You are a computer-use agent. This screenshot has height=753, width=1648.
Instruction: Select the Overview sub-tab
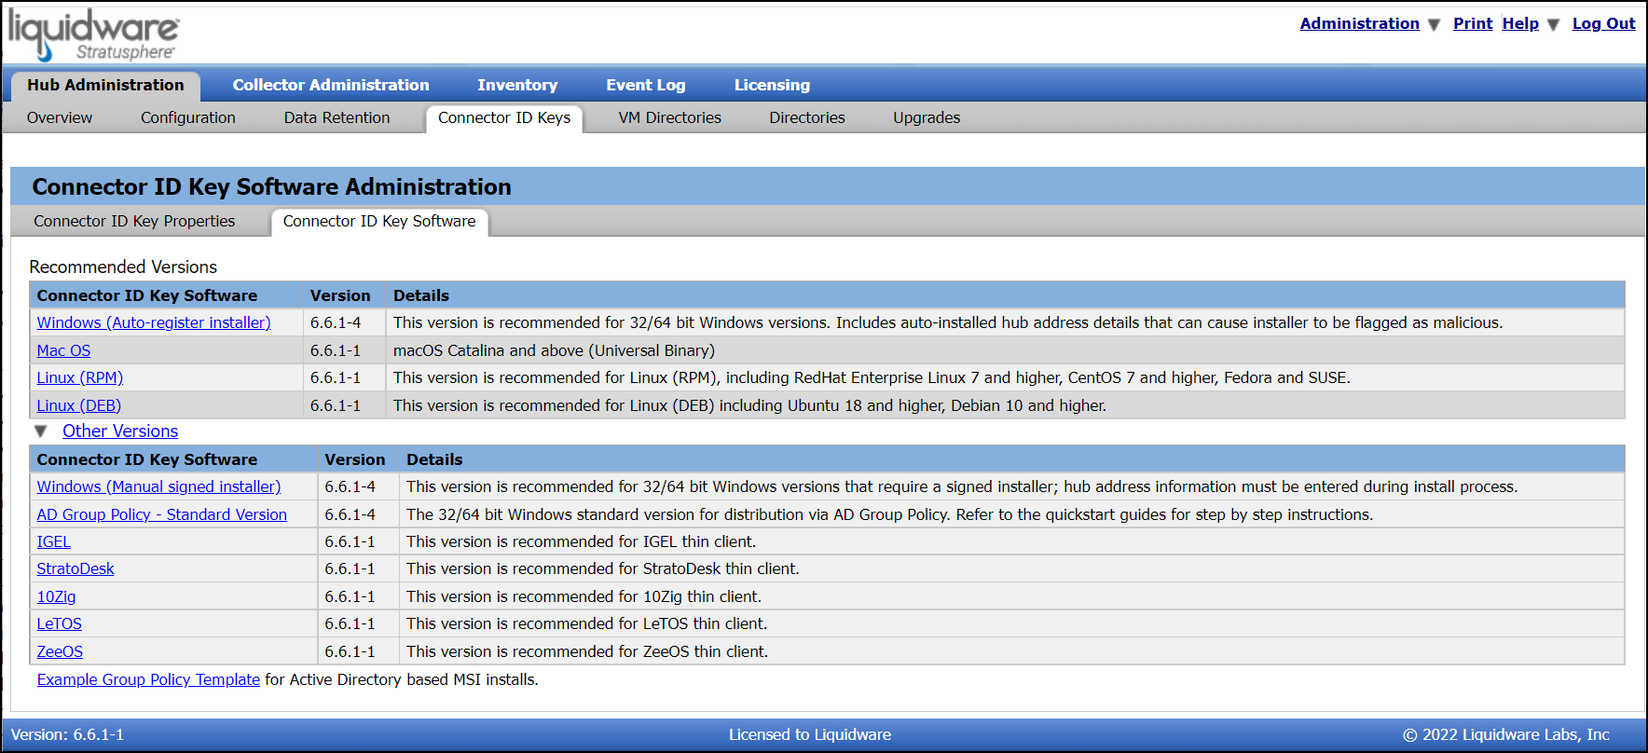click(60, 117)
